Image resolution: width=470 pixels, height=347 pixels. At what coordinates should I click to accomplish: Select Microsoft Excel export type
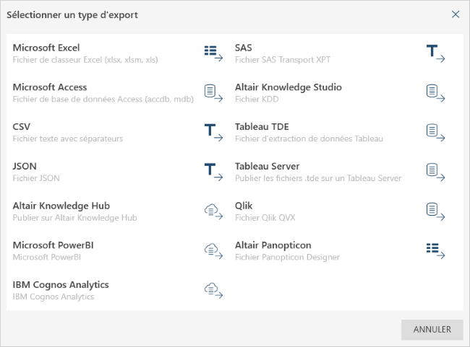pos(46,48)
